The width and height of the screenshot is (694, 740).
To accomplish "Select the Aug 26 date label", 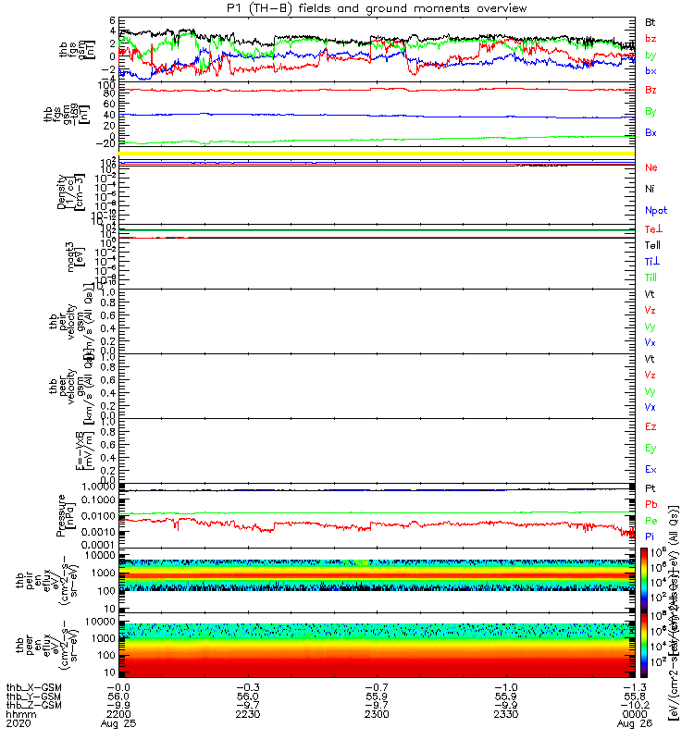I will pyautogui.click(x=635, y=723).
